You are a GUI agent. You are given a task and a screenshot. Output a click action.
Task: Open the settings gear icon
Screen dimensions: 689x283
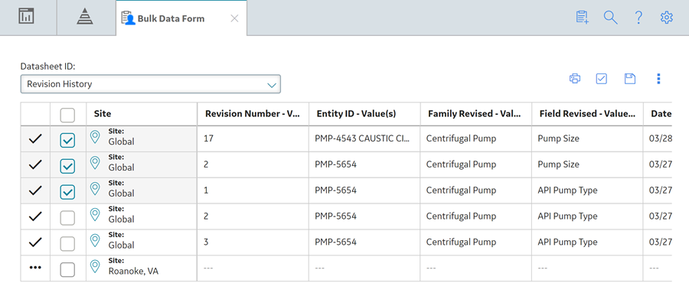667,18
